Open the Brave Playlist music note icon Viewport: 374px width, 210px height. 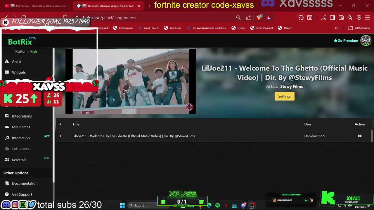coord(324,17)
